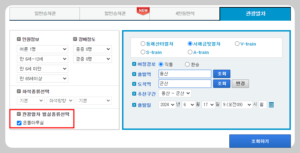Switch to the 관광열차 tab
The height and width of the screenshot is (153, 300).
[x=255, y=14]
